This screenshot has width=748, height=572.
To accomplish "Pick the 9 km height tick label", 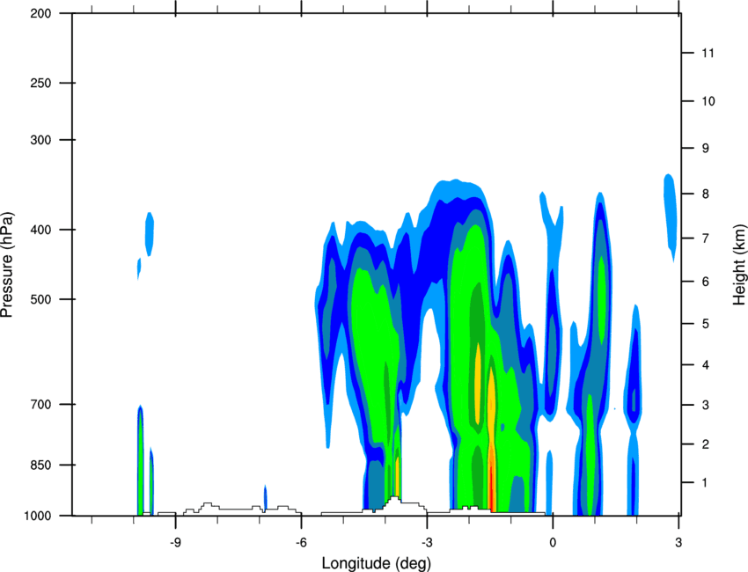I will click(706, 149).
